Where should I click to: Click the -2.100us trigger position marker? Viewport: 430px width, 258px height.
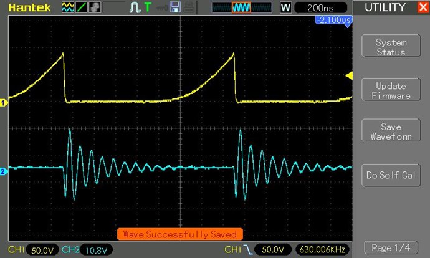(x=333, y=21)
